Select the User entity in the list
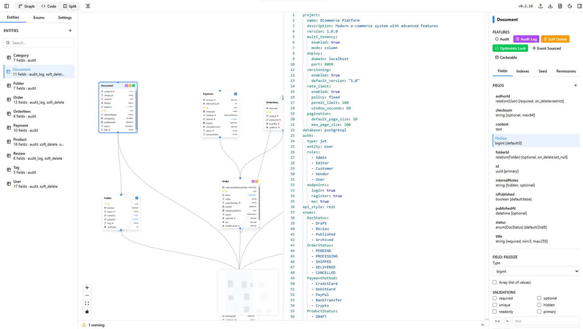The width and height of the screenshot is (583, 329). click(39, 184)
